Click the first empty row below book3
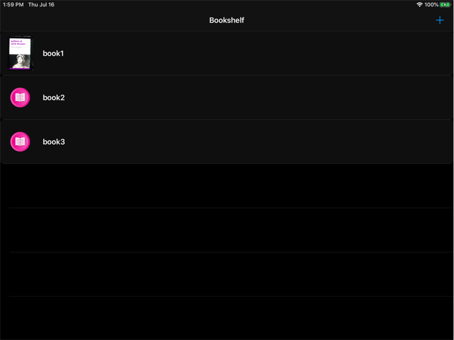Screen dimensions: 454x340 (x=227, y=186)
